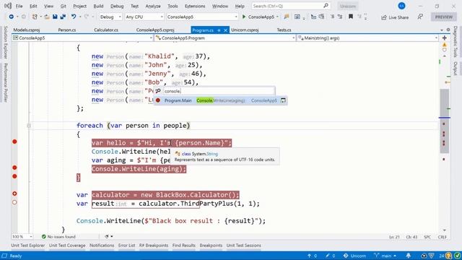This screenshot has height=260, width=462.
Task: Click the breakpoint search field containing console
Action: click(219, 91)
